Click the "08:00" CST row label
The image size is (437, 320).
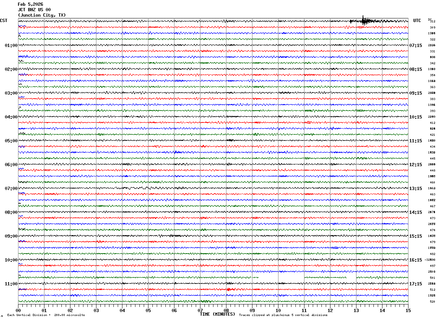click(x=11, y=212)
